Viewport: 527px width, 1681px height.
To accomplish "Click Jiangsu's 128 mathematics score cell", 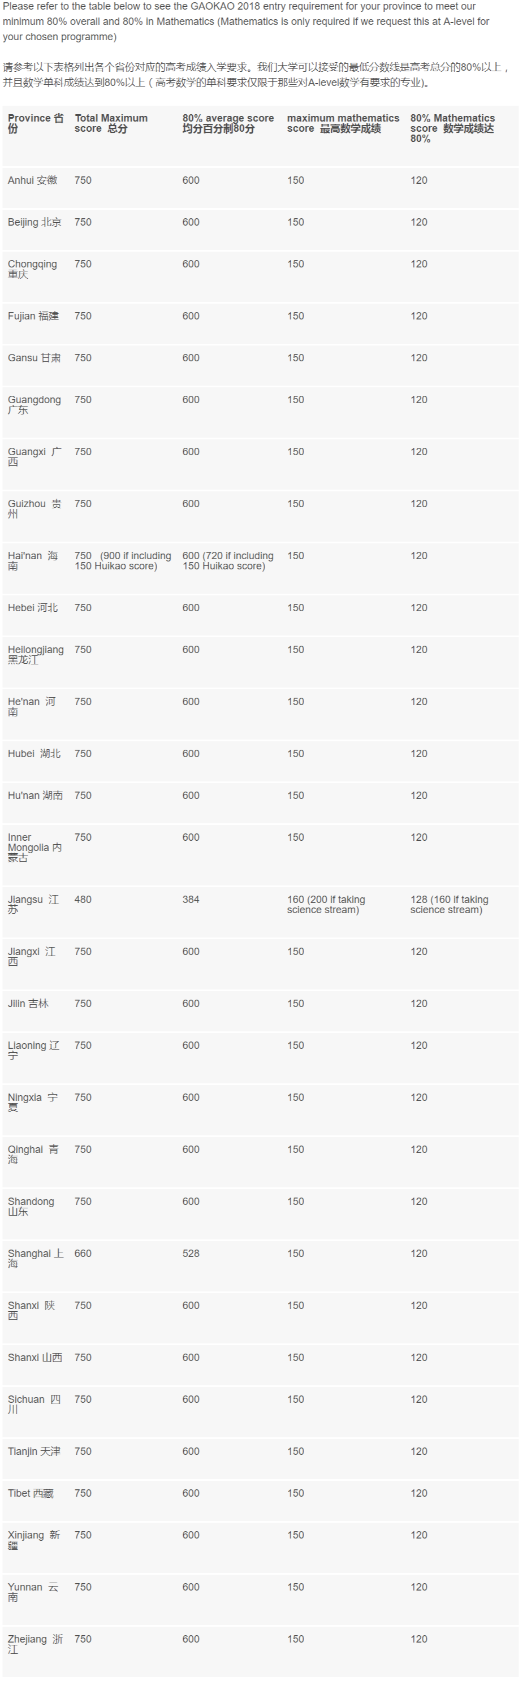I will click(x=449, y=905).
